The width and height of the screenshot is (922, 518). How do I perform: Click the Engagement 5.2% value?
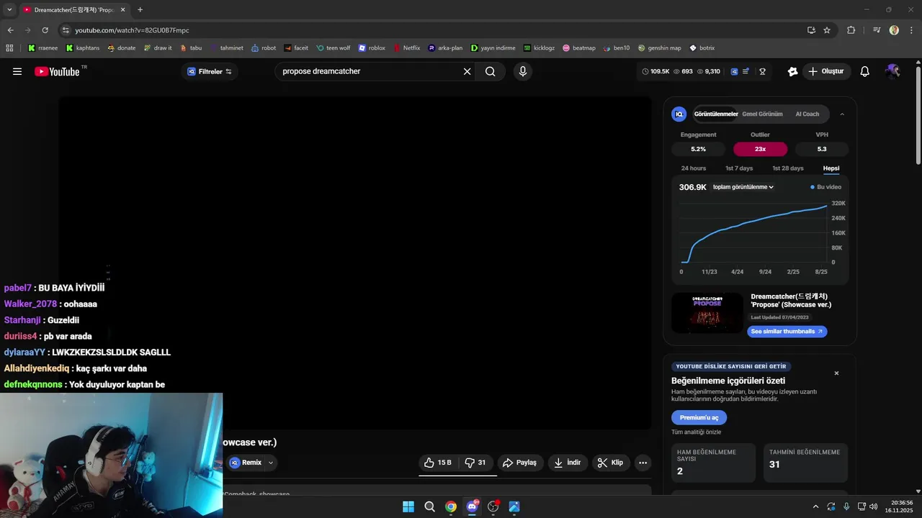[698, 149]
